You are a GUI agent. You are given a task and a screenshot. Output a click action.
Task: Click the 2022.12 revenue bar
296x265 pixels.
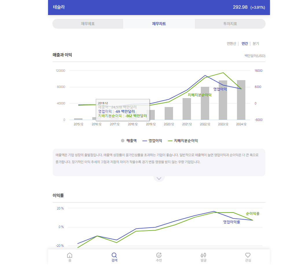[x=205, y=103]
